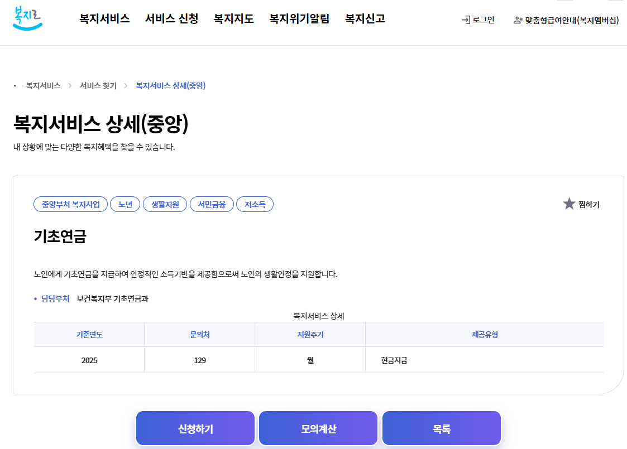This screenshot has width=627, height=449.
Task: Open the 복지서비스 menu
Action: coord(103,18)
